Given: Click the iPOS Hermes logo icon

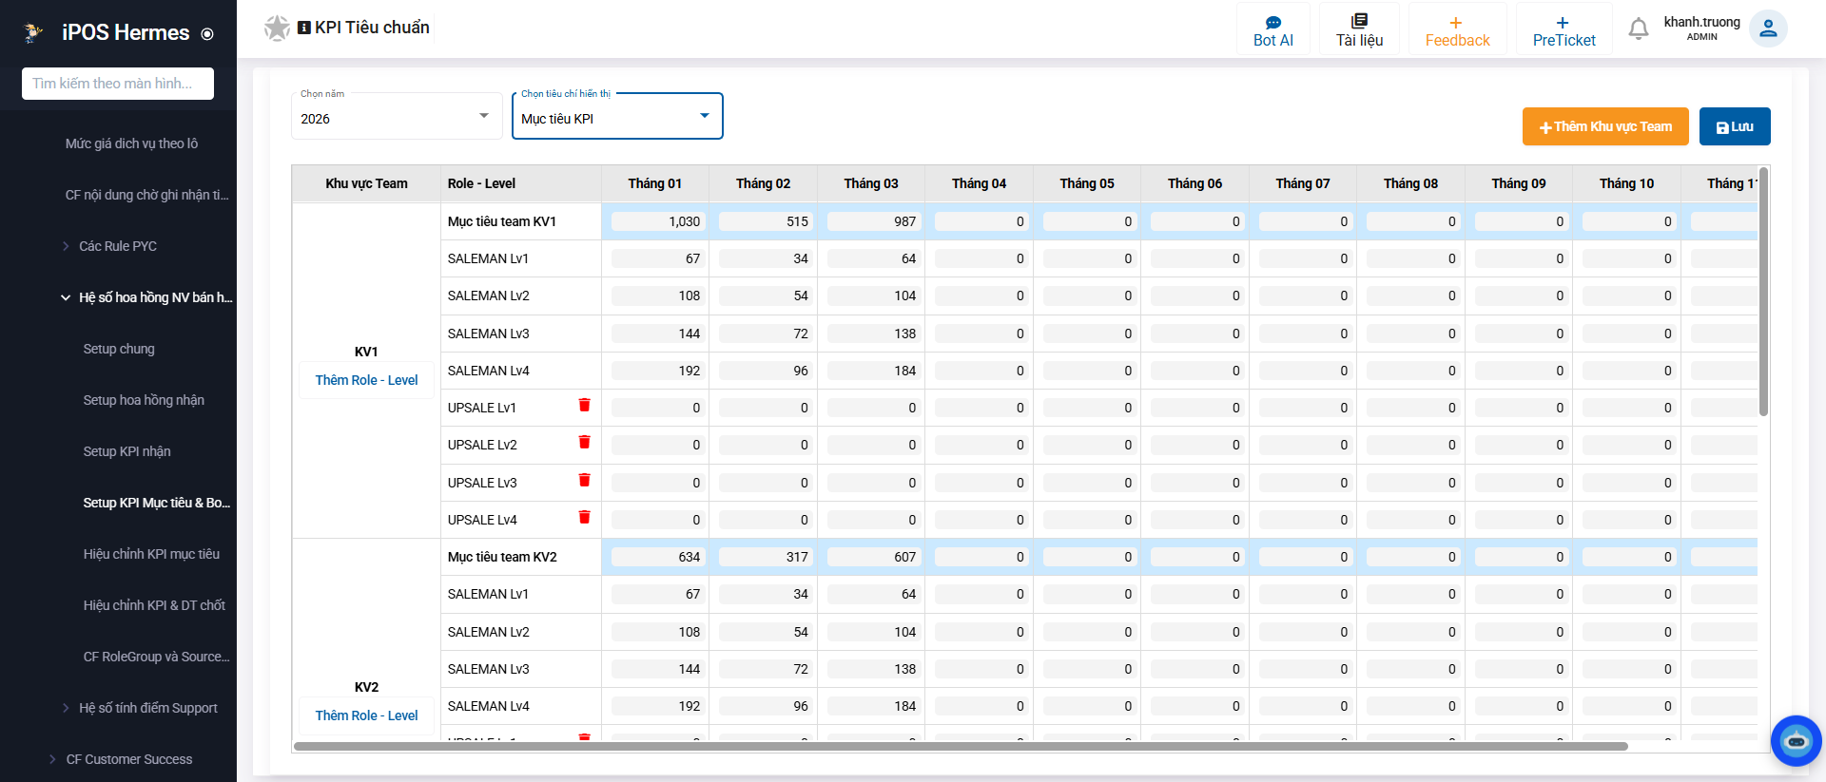Looking at the screenshot, I should [33, 33].
